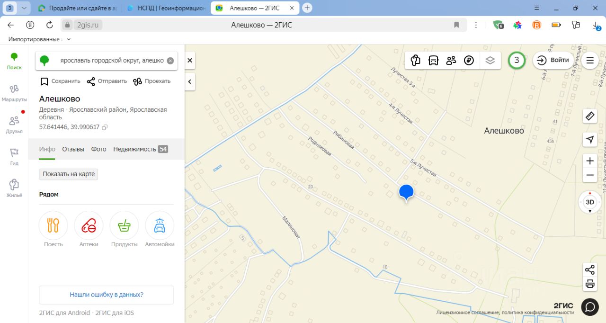Click the green circle traffic score 3

coord(517,60)
